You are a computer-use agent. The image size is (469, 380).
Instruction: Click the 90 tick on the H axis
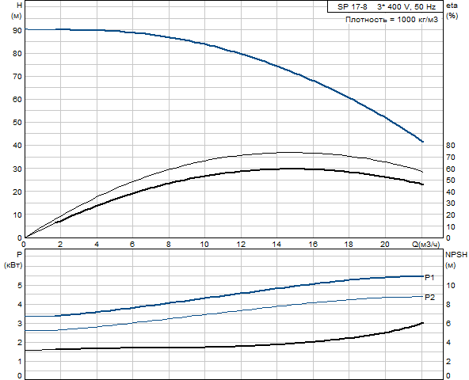point(17,31)
